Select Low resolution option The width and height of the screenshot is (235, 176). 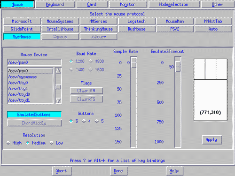[x=56, y=143]
